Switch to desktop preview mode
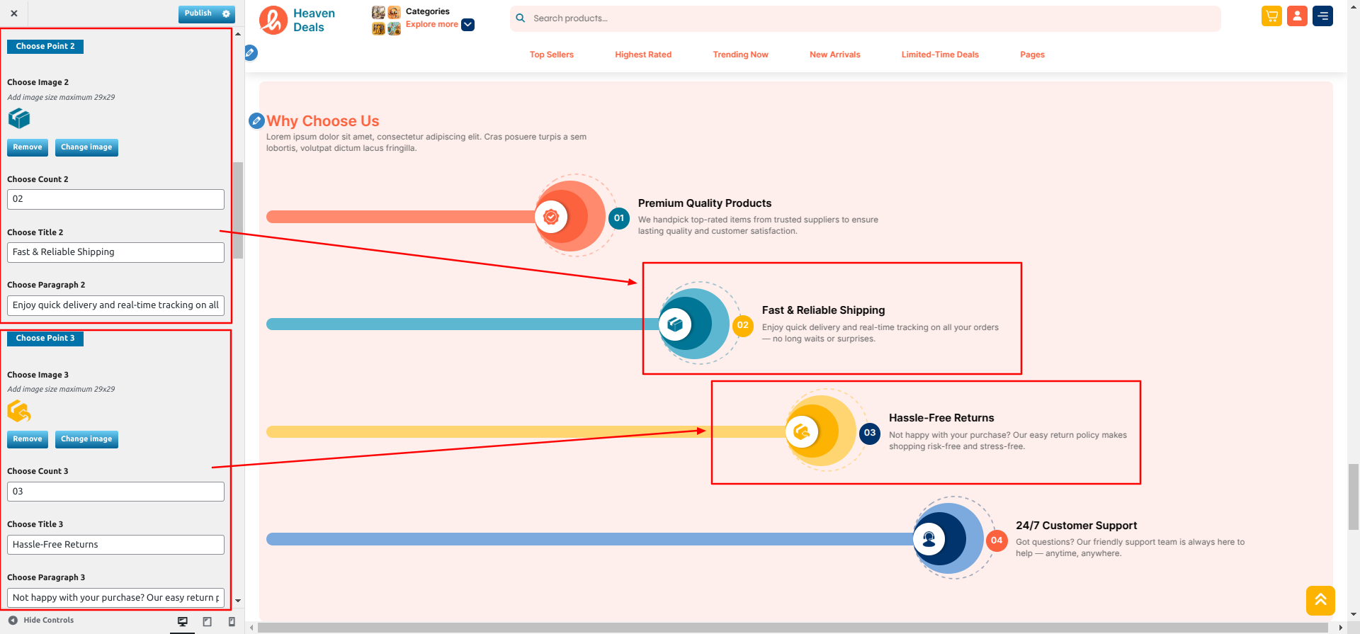The image size is (1360, 634). coord(183,621)
